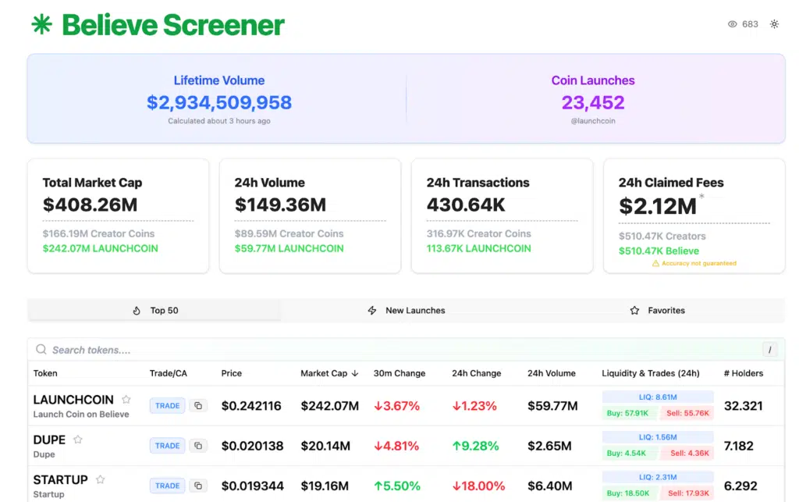
Task: Trade DUPE via its TRADE button
Action: click(167, 446)
